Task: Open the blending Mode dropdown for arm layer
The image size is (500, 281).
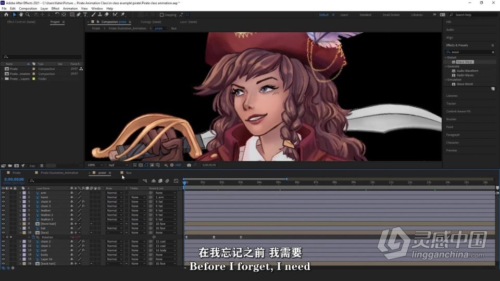Action: pos(115,193)
